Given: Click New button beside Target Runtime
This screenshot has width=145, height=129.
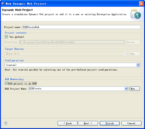Looking at the screenshot, I should pyautogui.click(x=135, y=54).
